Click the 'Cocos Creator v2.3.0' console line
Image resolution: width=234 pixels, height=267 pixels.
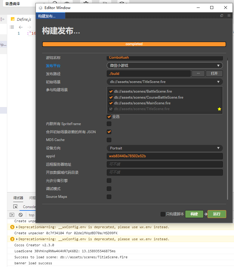pos(34,245)
